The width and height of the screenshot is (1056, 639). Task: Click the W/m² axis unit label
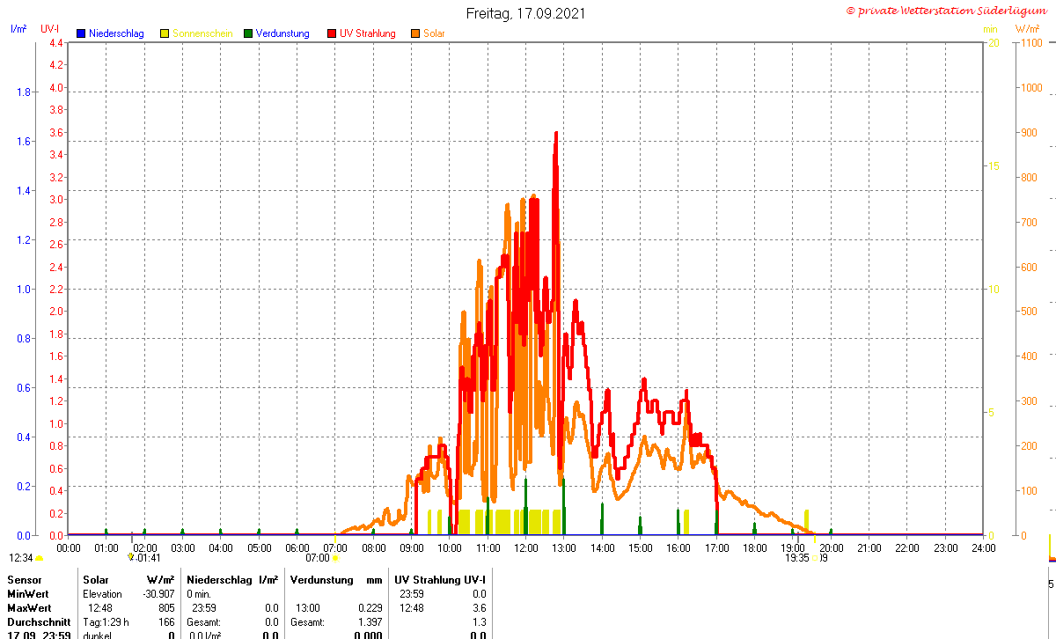coord(1027,29)
